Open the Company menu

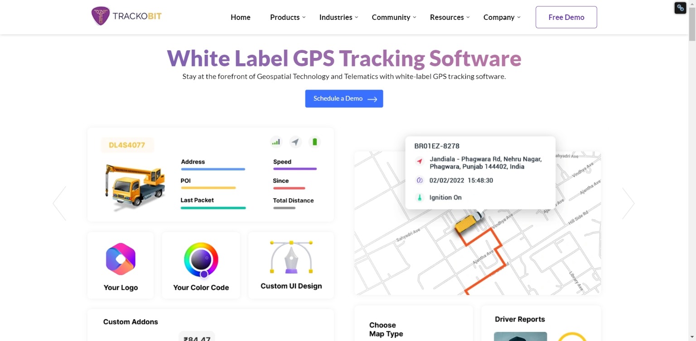point(499,17)
